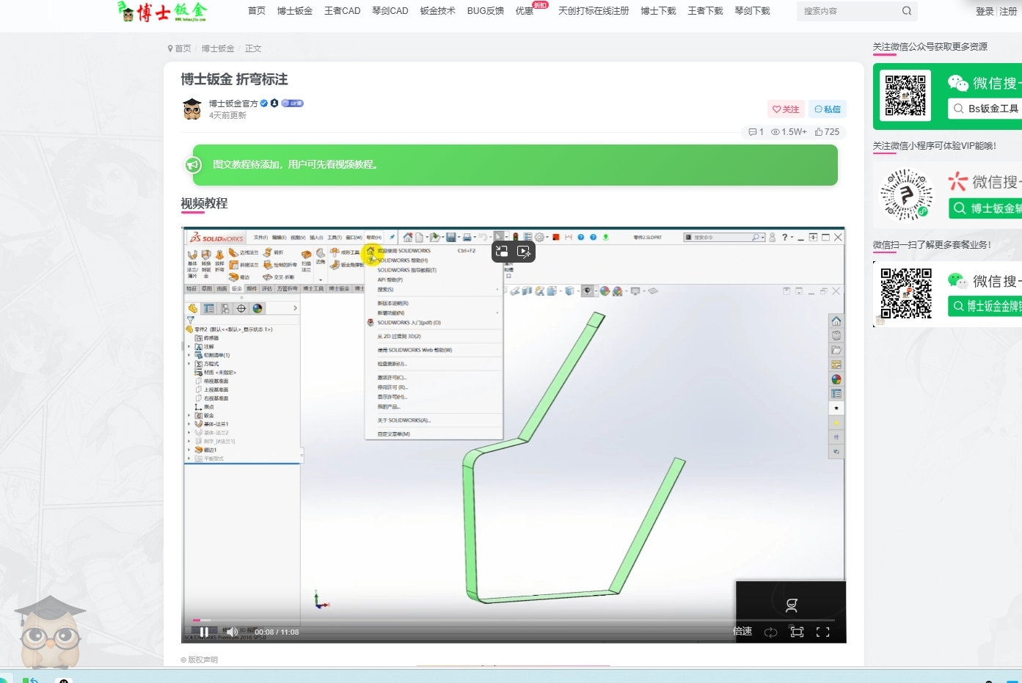The width and height of the screenshot is (1022, 683).
Task: Switch to the 特征 ribbon tab
Action: pyautogui.click(x=191, y=288)
